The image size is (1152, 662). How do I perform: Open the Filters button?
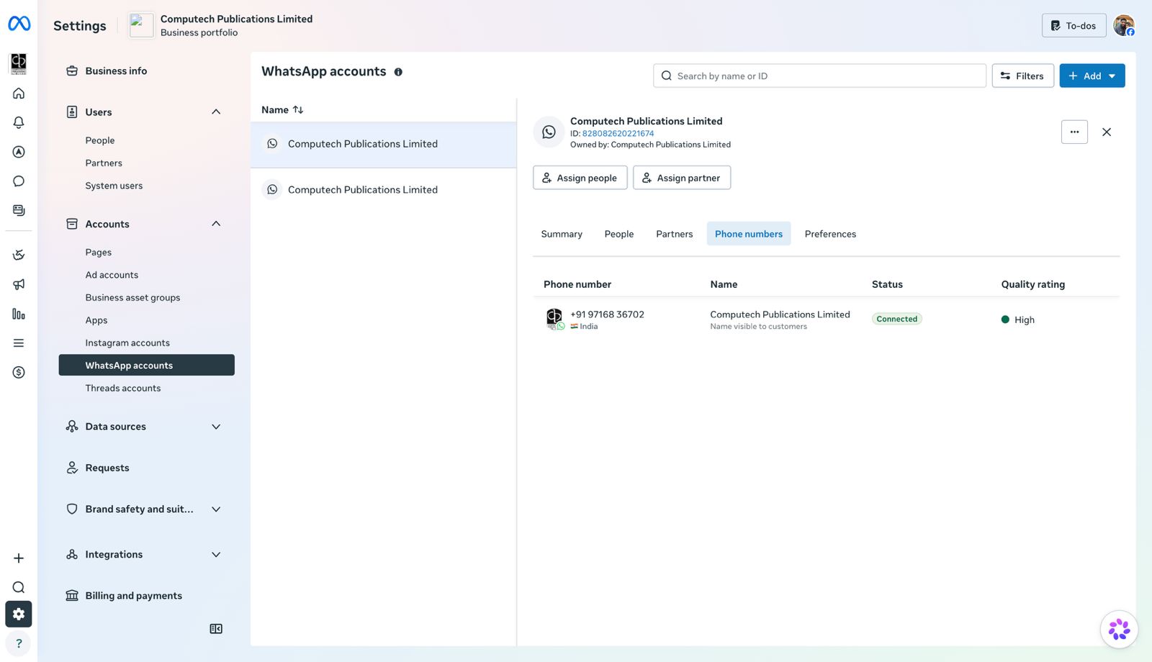1022,76
